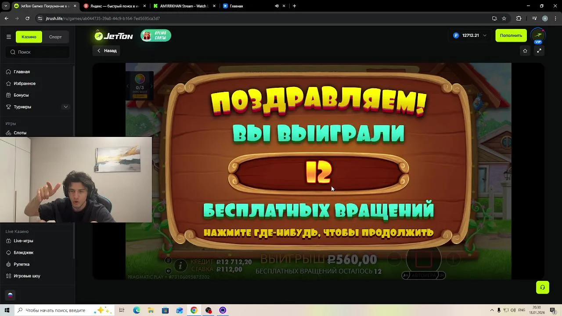The height and width of the screenshot is (316, 562).
Task: Open Рулетка in the sidebar
Action: 22,264
